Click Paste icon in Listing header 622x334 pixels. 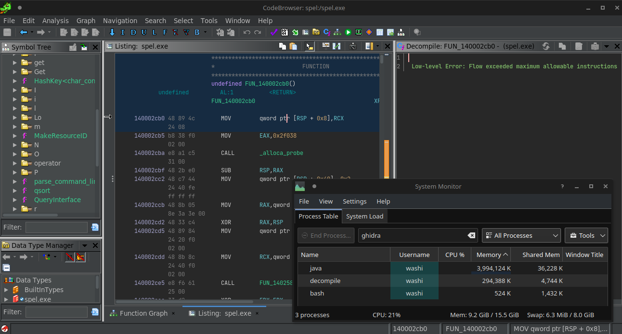[293, 46]
